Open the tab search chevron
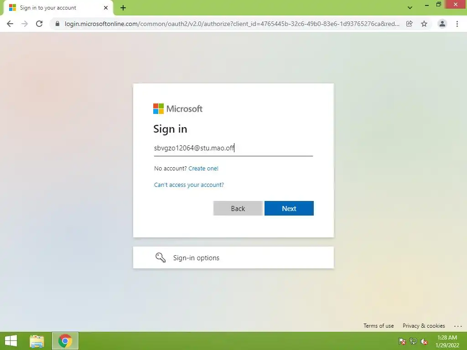 pos(410,8)
